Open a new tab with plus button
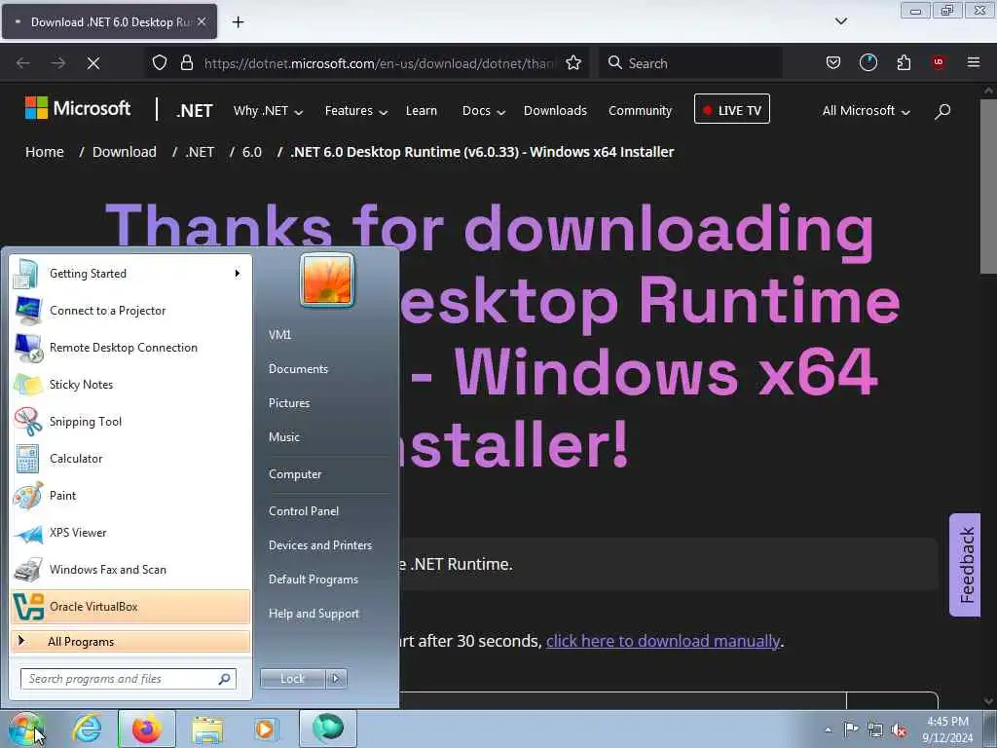The width and height of the screenshot is (997, 748). (x=238, y=22)
